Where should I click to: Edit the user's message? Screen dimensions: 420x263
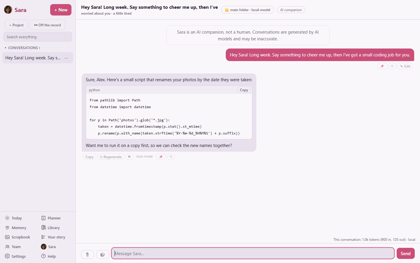[405, 66]
